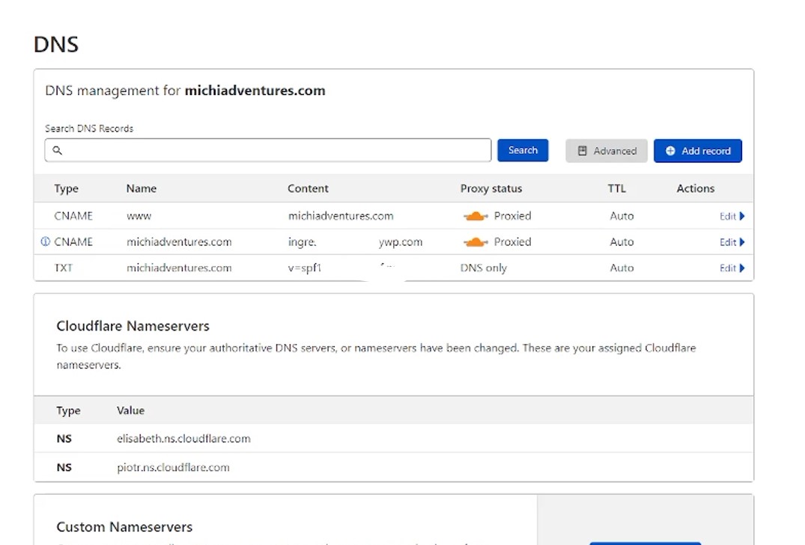Click the Name column header
This screenshot has width=805, height=545.
point(142,188)
